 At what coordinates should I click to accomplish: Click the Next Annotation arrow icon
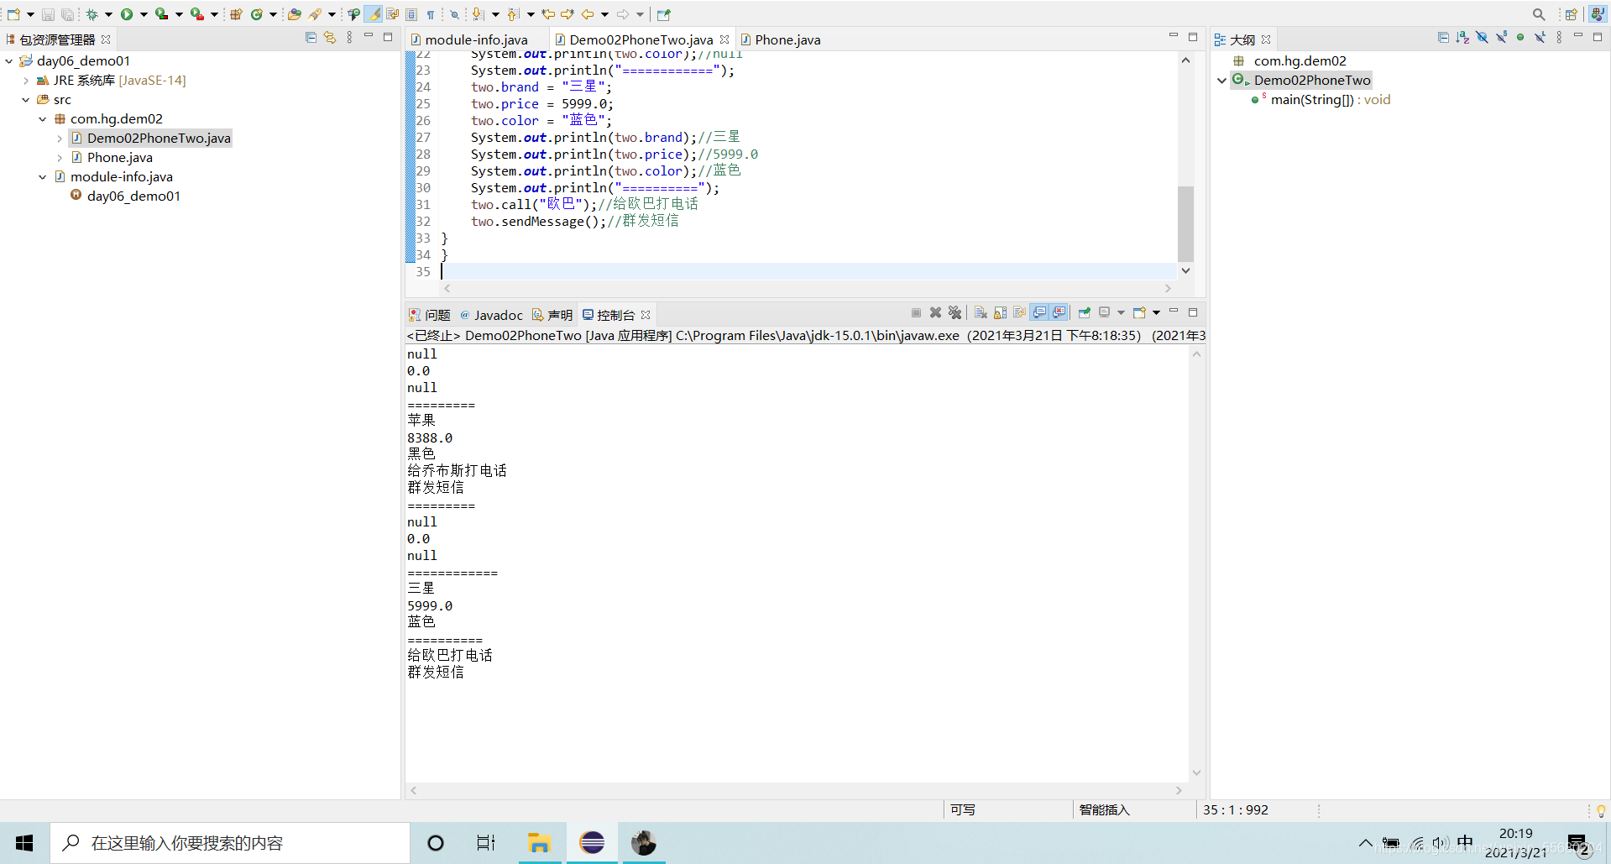point(478,14)
